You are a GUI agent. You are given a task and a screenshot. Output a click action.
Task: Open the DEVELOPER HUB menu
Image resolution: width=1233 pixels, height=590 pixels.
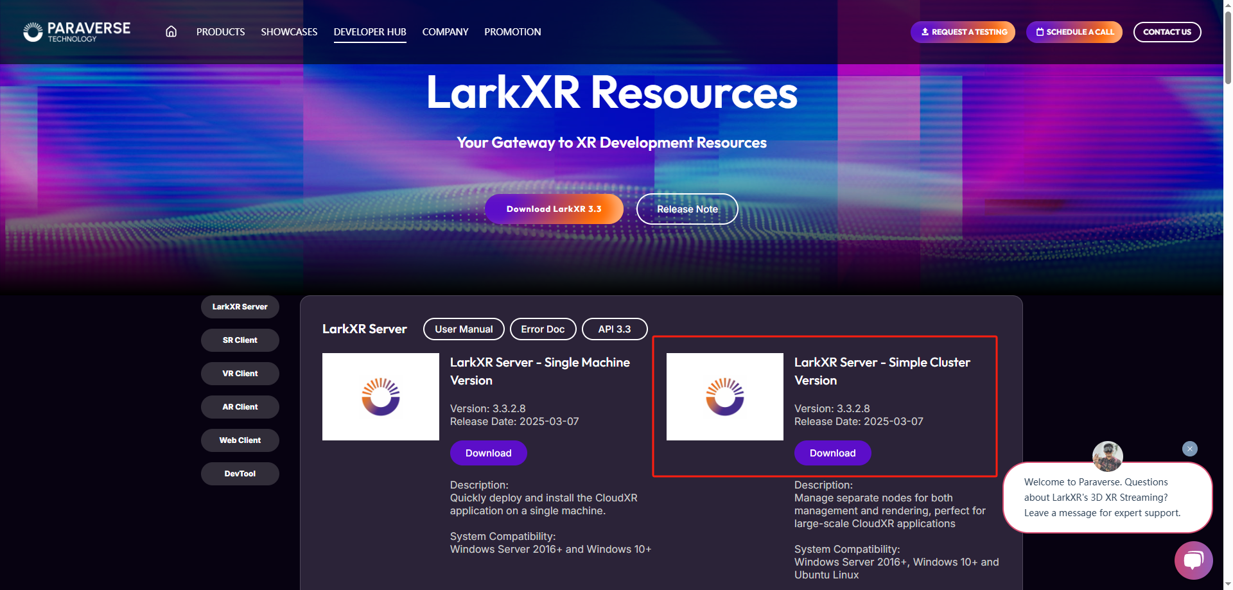point(370,31)
